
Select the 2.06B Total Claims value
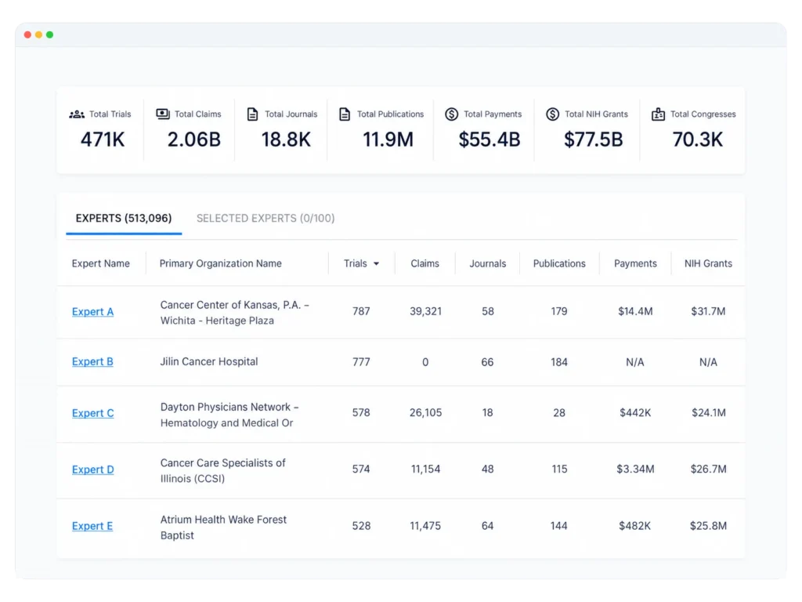coord(194,140)
